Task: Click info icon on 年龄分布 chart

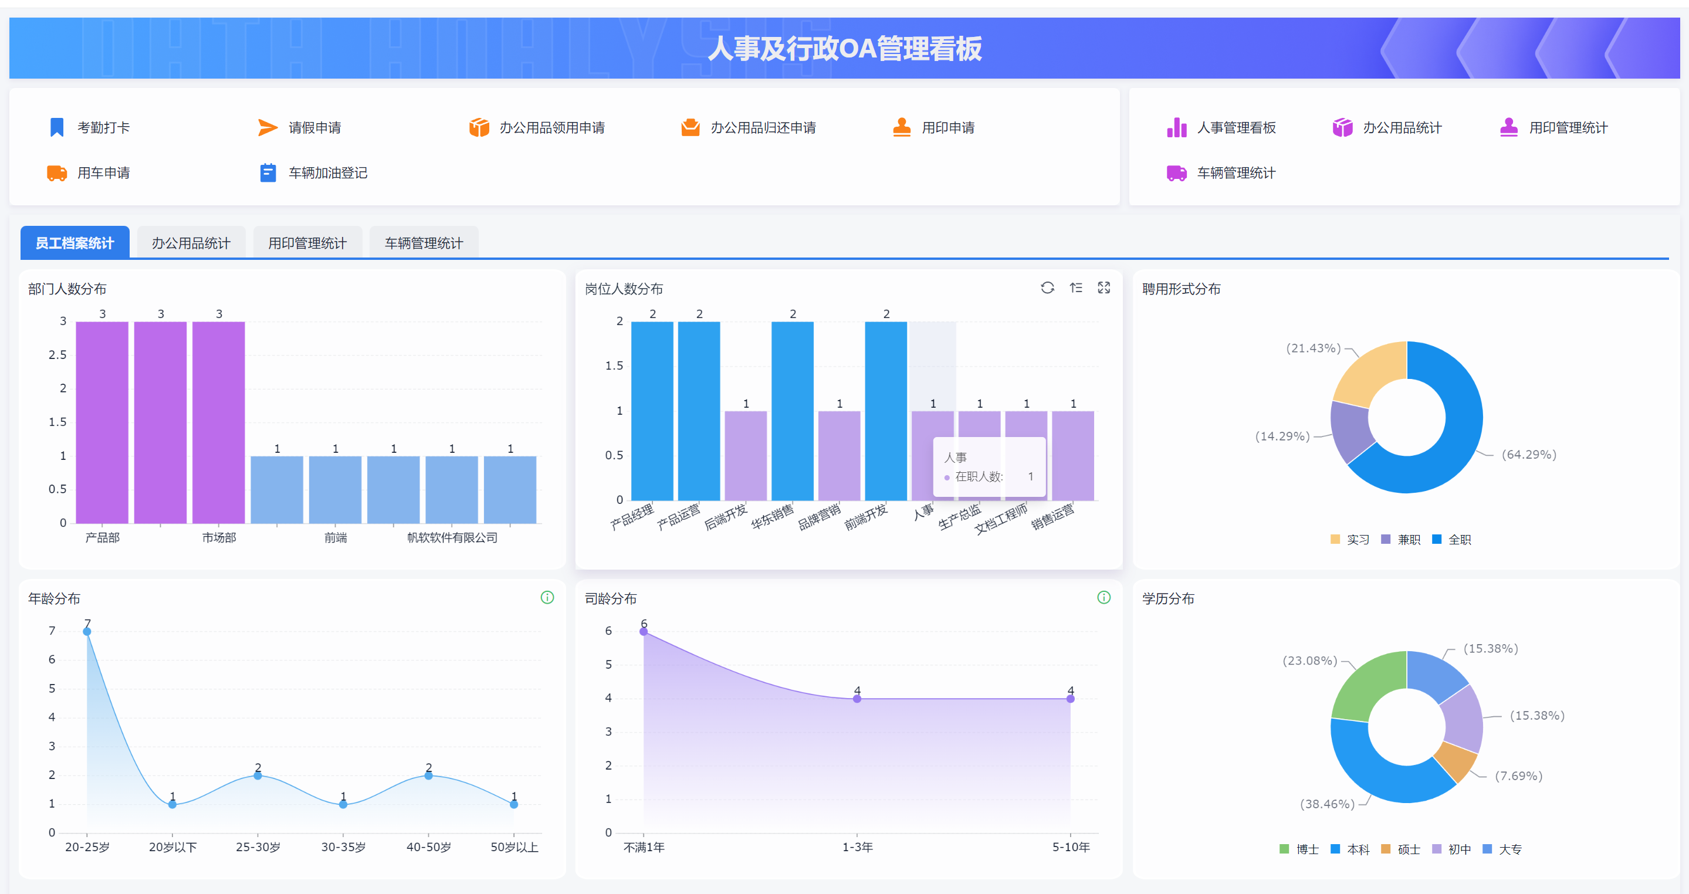Action: 547,598
